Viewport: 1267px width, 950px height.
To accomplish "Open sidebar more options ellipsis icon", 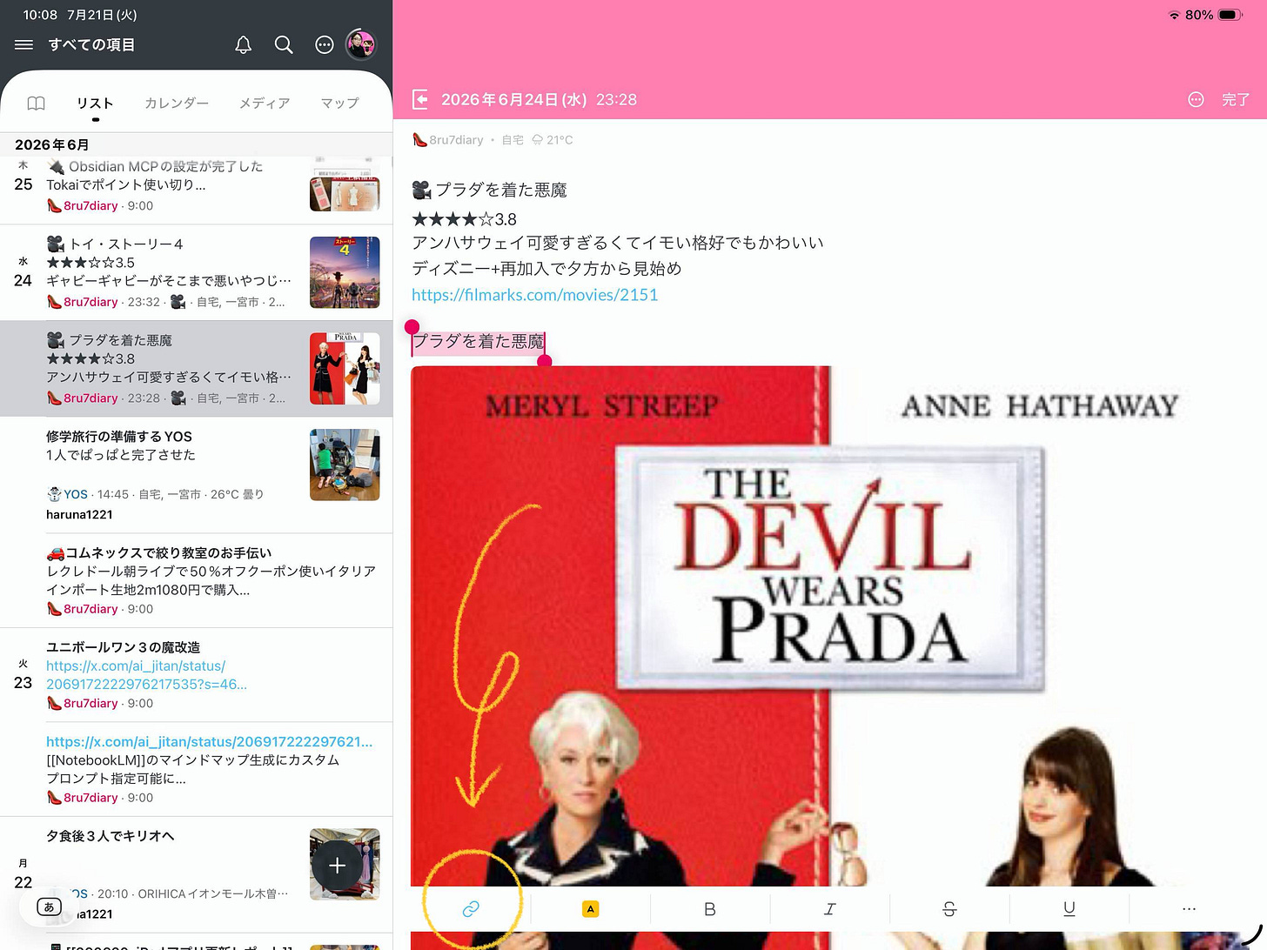I will [x=324, y=44].
